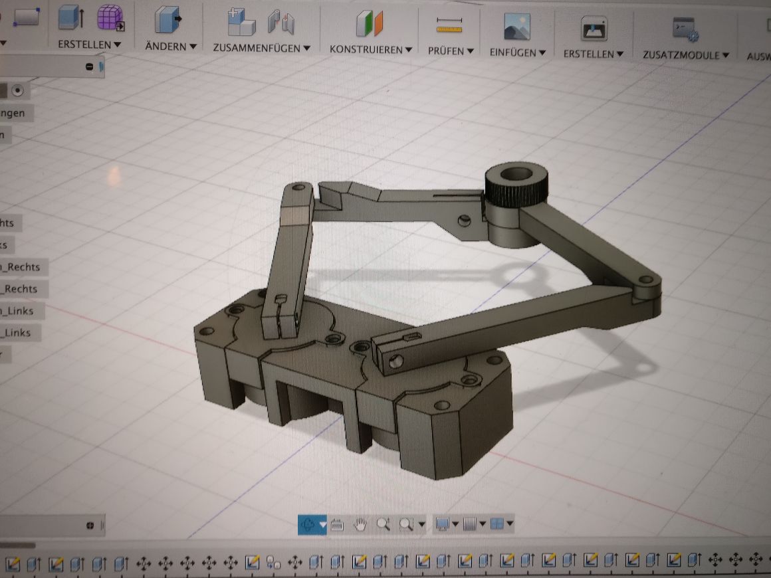The width and height of the screenshot is (771, 578).
Task: Select the rigid group icon in timeline
Action: tap(273, 561)
